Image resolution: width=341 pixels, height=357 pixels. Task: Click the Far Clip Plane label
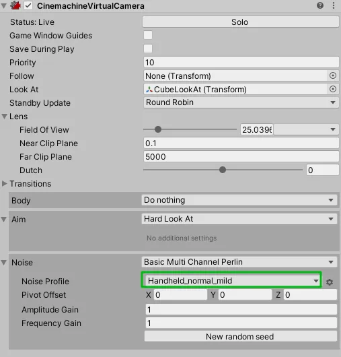pos(46,157)
